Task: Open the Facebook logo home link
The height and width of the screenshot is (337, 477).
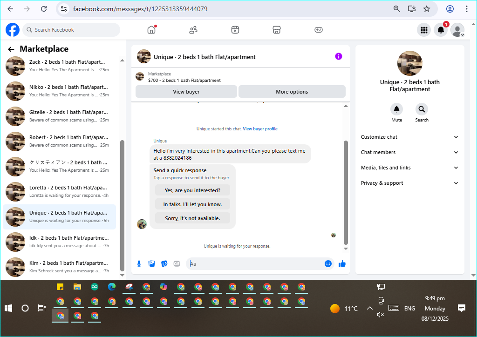Action: (13, 30)
